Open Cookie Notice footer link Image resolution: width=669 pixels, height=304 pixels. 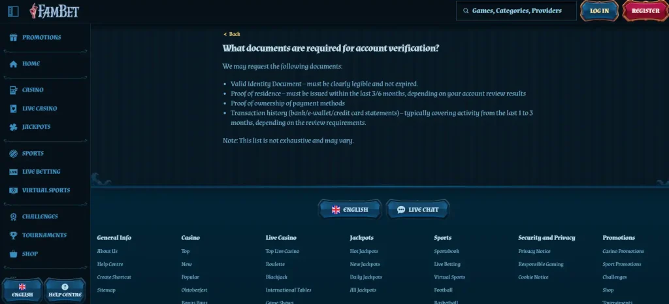tap(533, 277)
